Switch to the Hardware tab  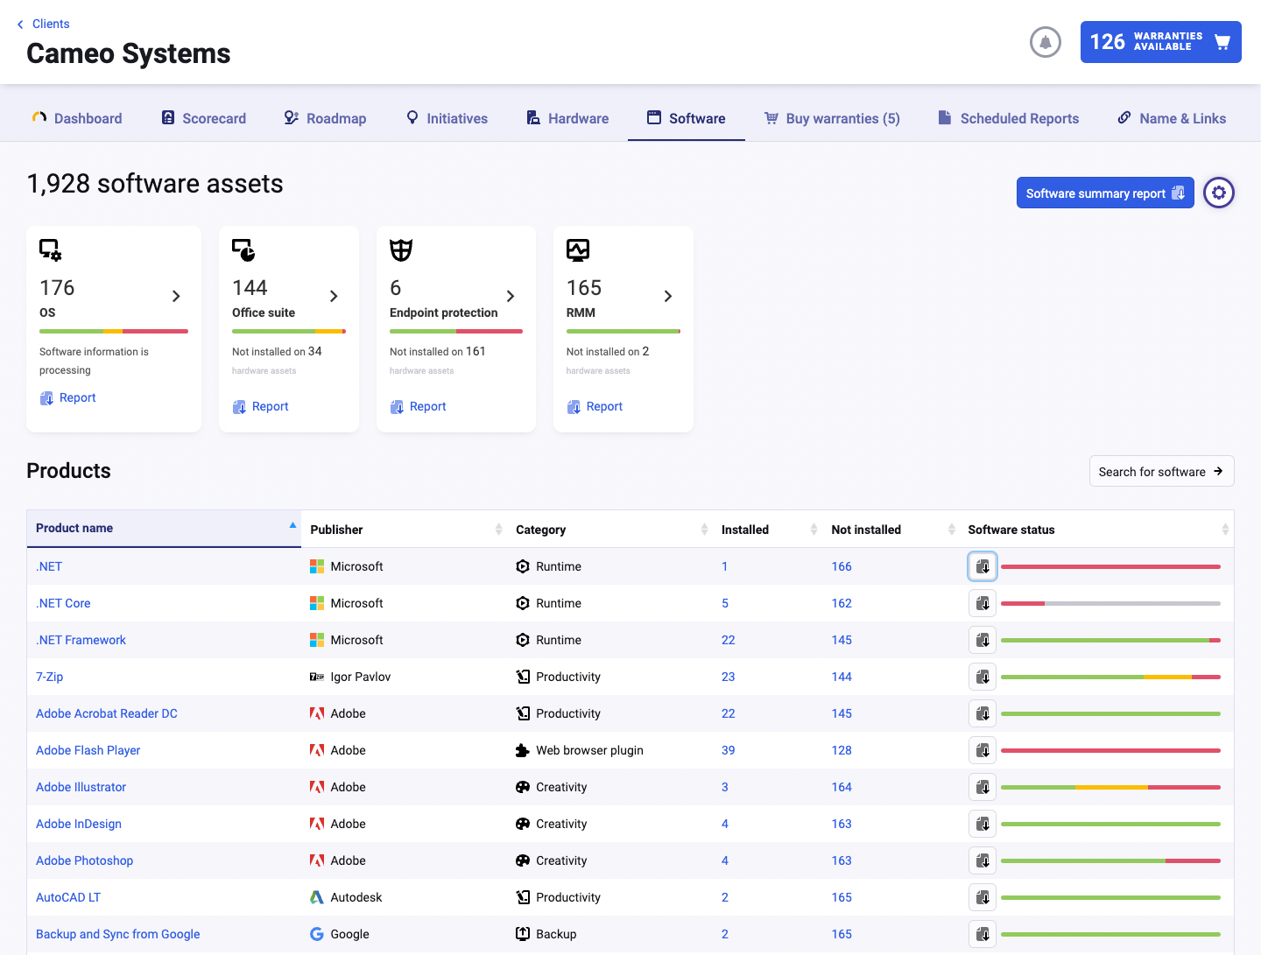coord(567,118)
